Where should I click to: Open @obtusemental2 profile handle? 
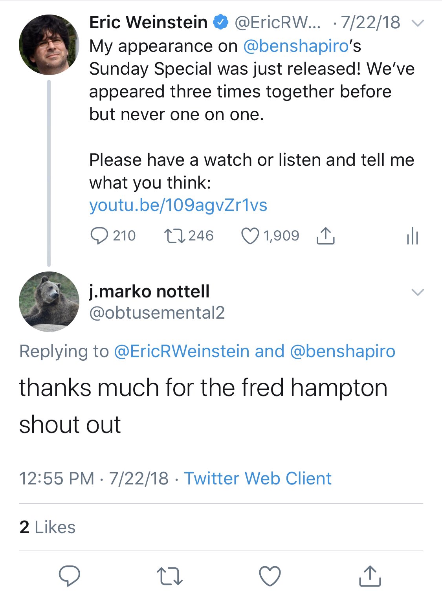click(157, 313)
